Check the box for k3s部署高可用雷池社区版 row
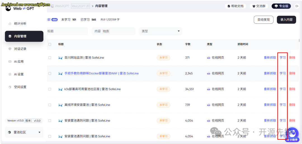The height and width of the screenshot is (144, 302). (50, 89)
